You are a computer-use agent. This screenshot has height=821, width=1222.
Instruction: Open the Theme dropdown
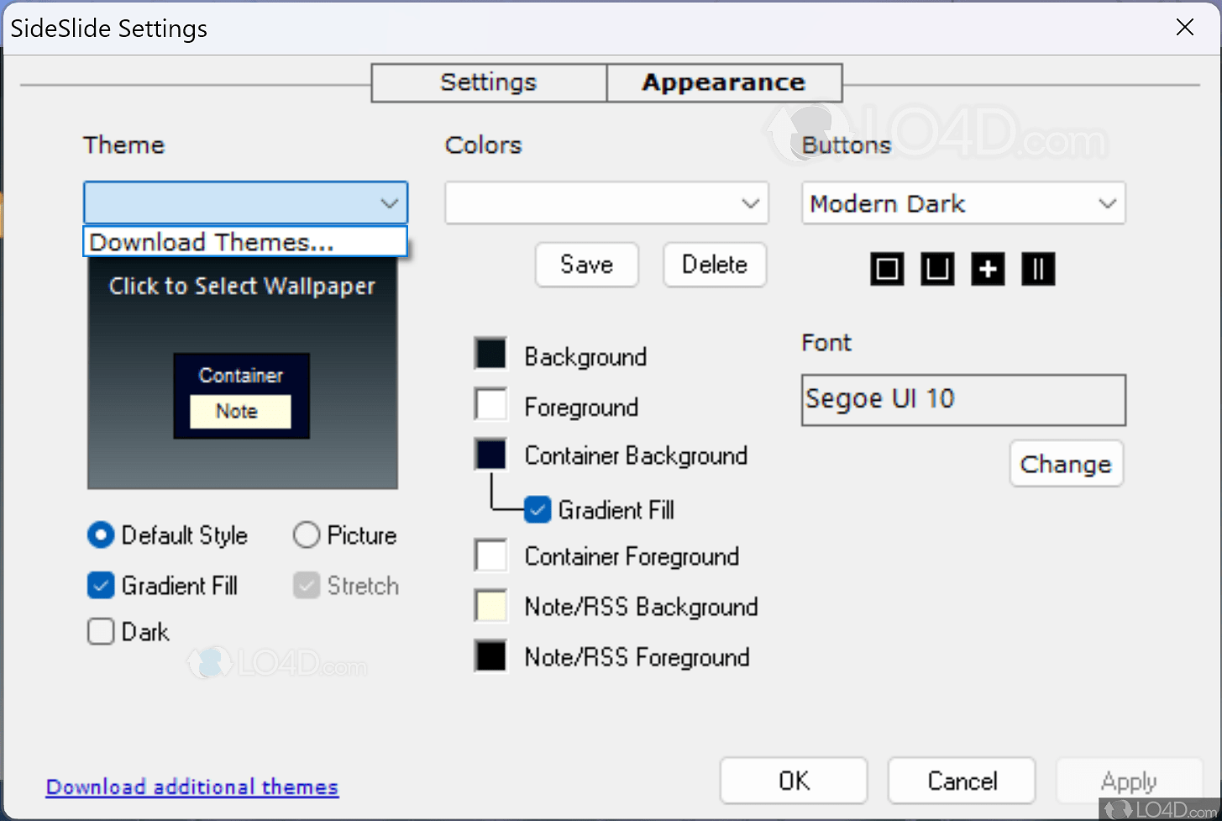[x=245, y=203]
